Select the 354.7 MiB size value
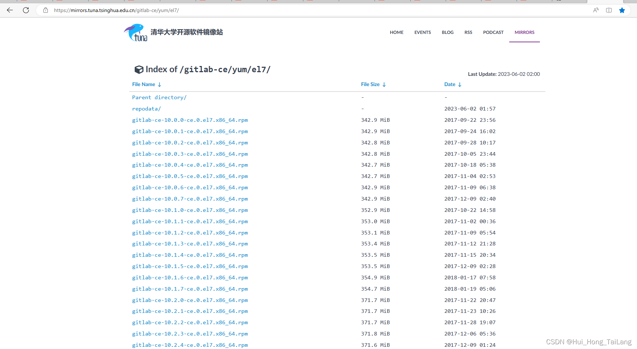This screenshot has height=349, width=637. click(375, 289)
